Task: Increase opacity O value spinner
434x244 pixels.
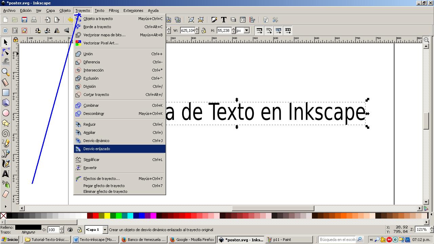Action: [x=61, y=228]
